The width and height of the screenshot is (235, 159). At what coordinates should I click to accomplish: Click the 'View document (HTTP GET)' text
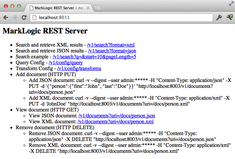(47, 110)
